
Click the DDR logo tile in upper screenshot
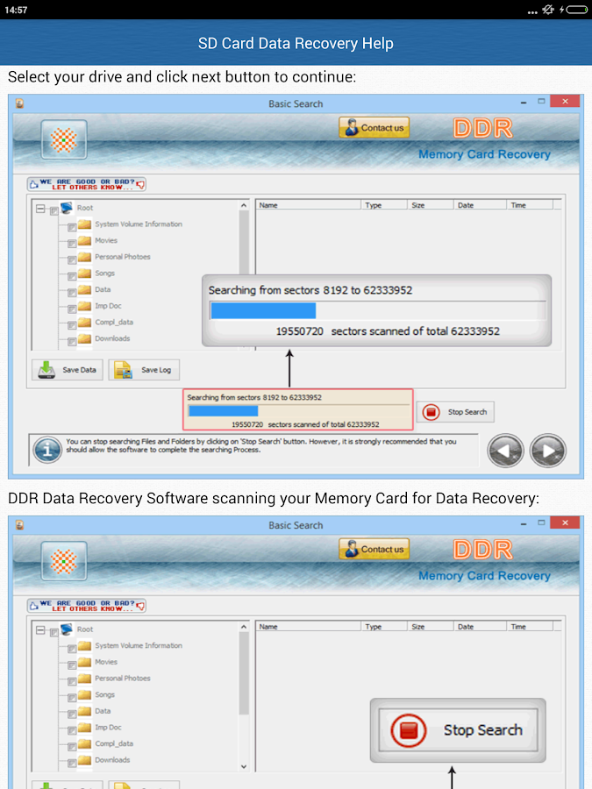click(x=64, y=139)
